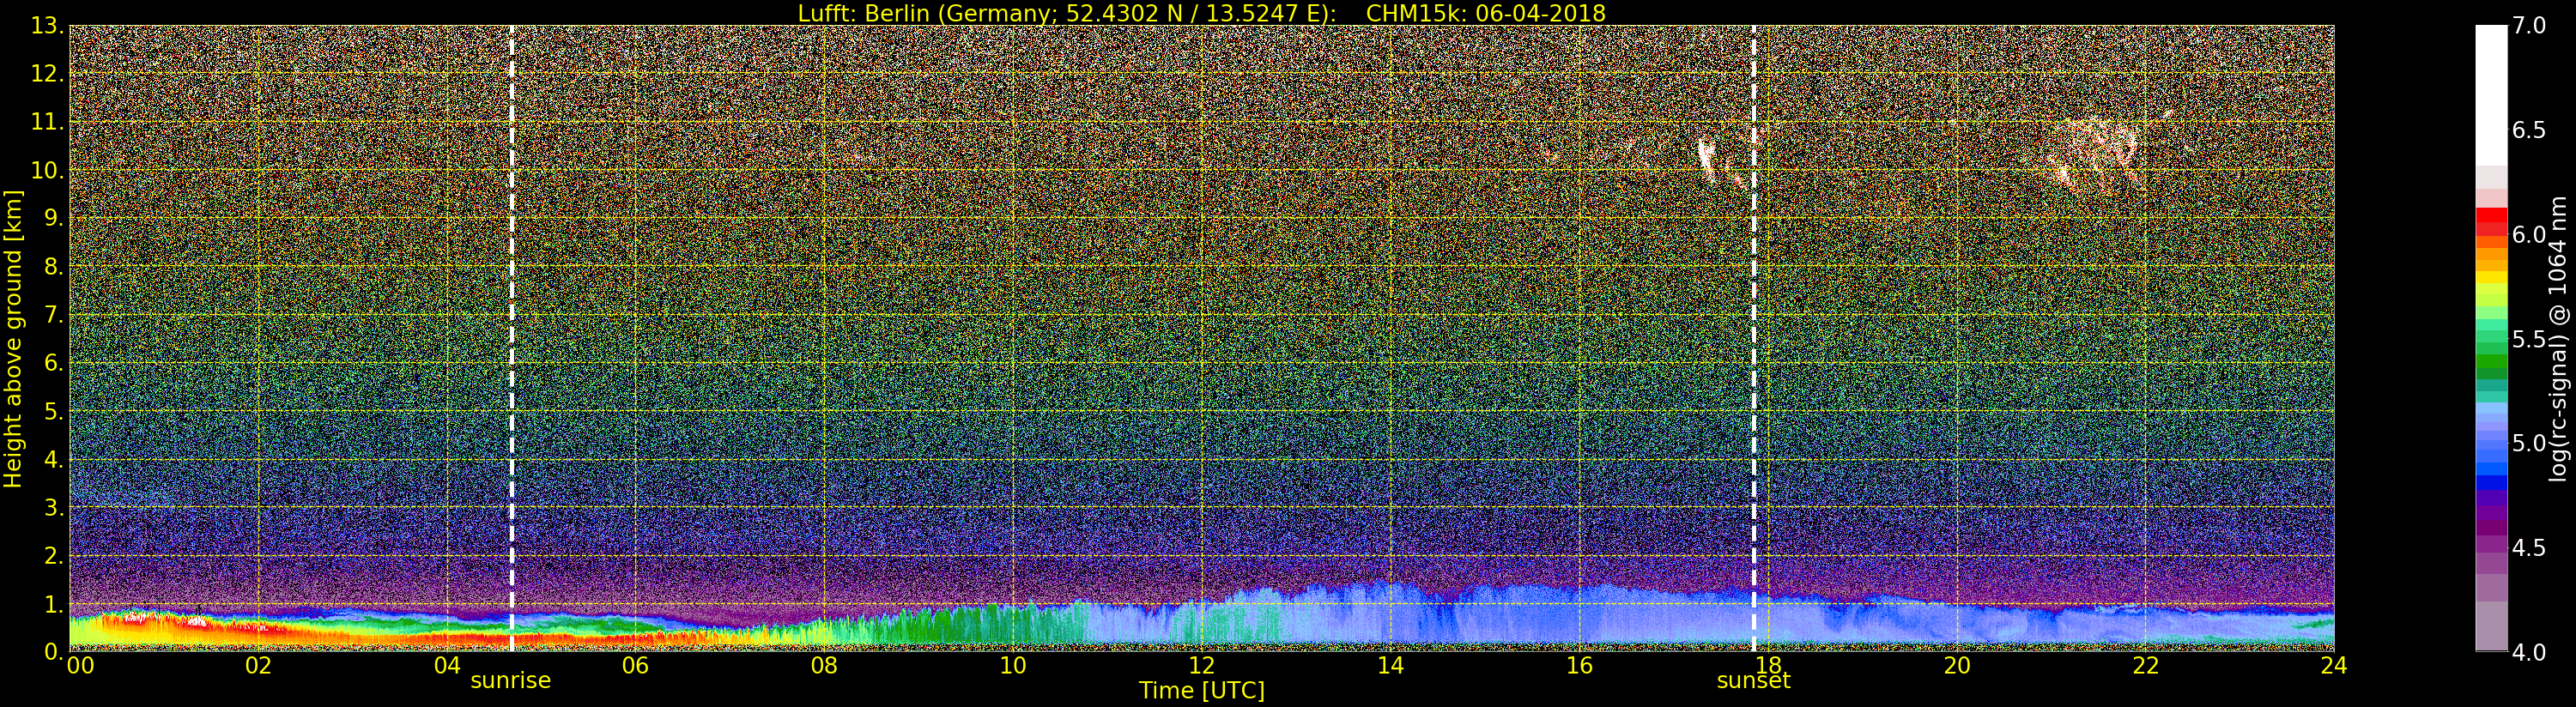Click the '1.' height axis tick label

[54, 604]
